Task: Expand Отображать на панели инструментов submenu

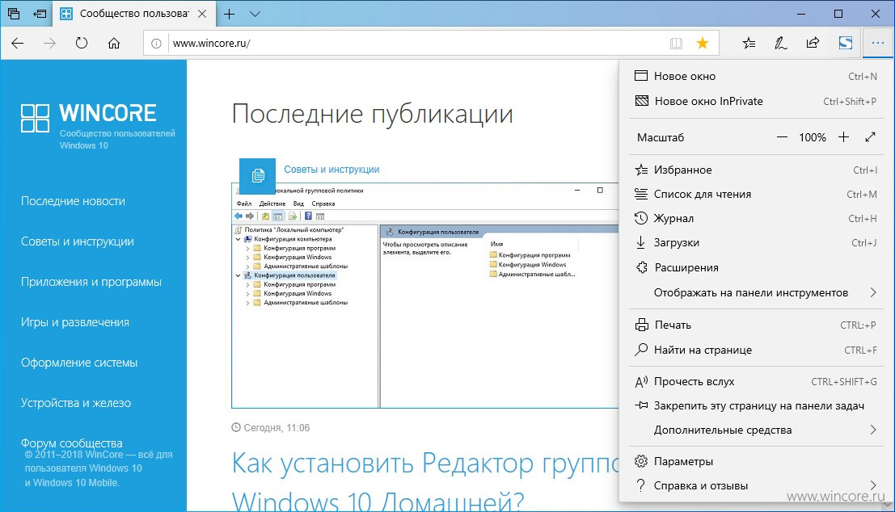Action: click(x=756, y=292)
